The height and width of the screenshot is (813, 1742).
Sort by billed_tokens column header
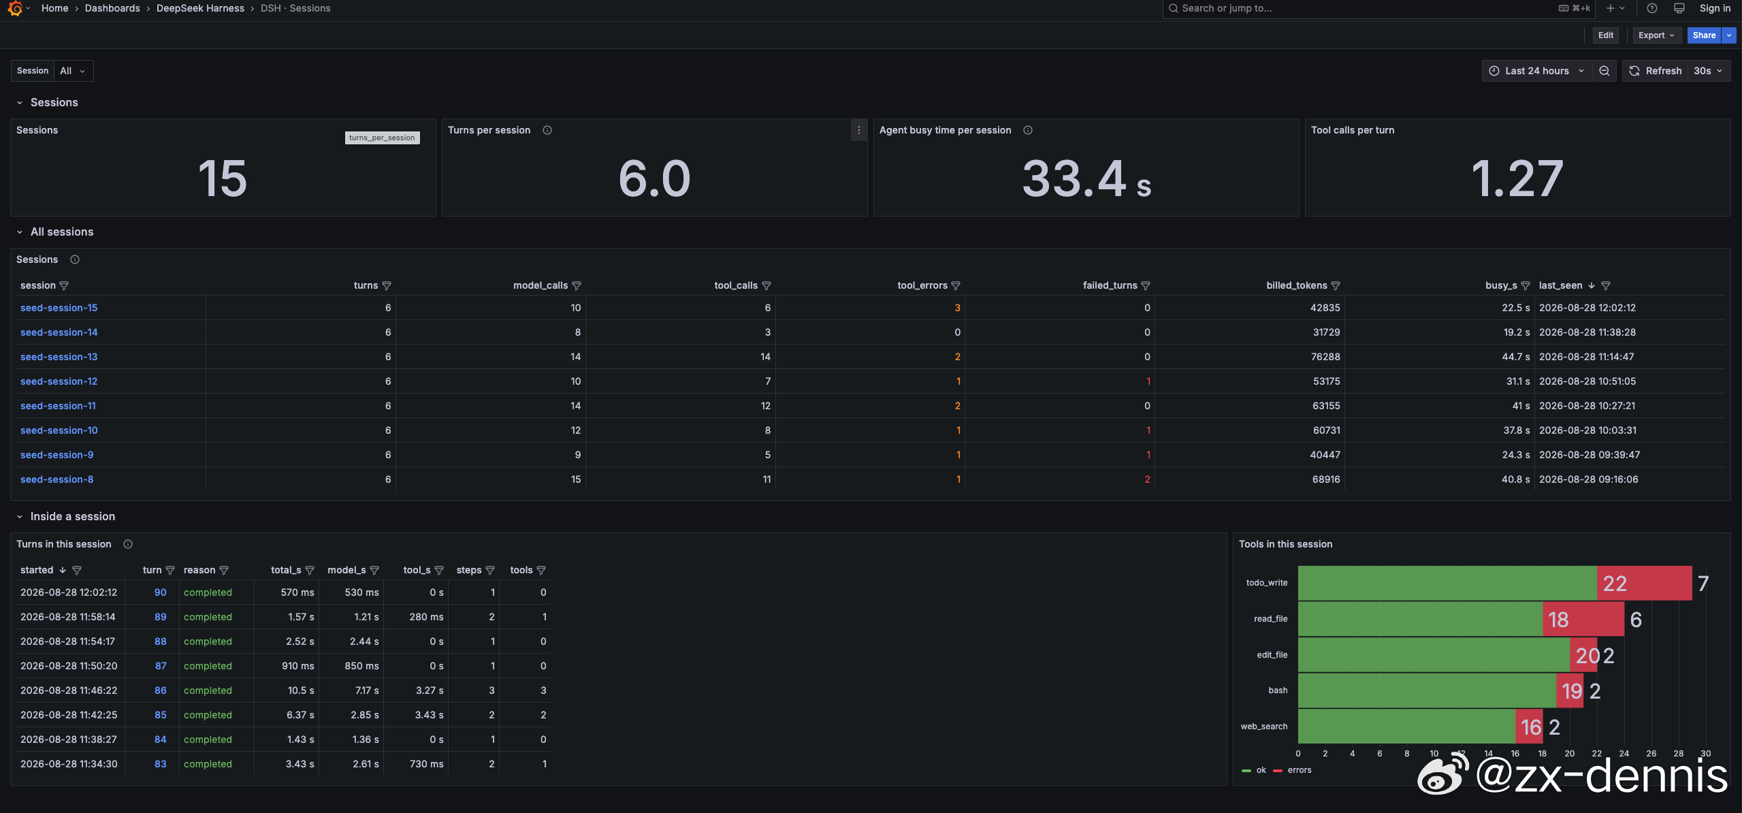(x=1297, y=286)
